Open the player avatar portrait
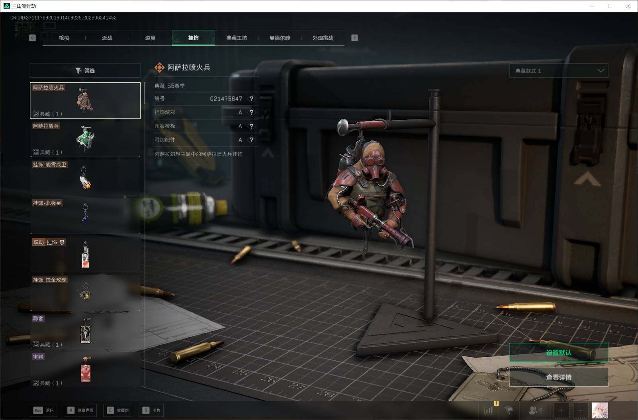 [x=600, y=410]
